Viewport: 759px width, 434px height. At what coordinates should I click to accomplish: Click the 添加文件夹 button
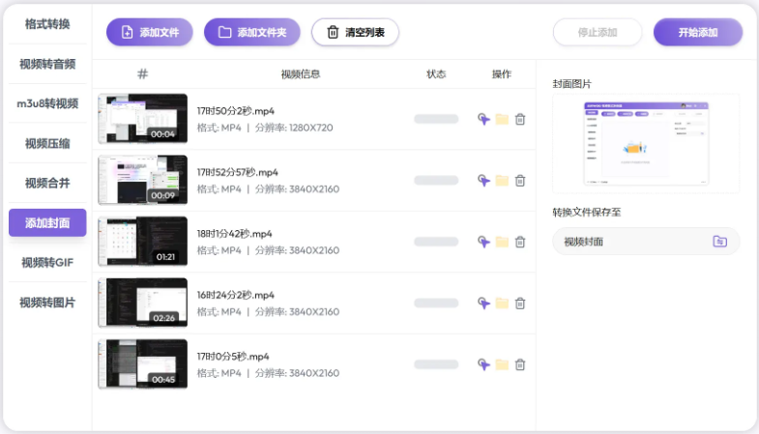(252, 33)
